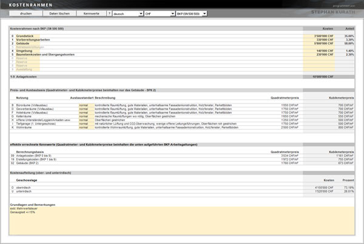Open the CHF currency dropdown
The width and height of the screenshot is (364, 244).
[x=160, y=14]
